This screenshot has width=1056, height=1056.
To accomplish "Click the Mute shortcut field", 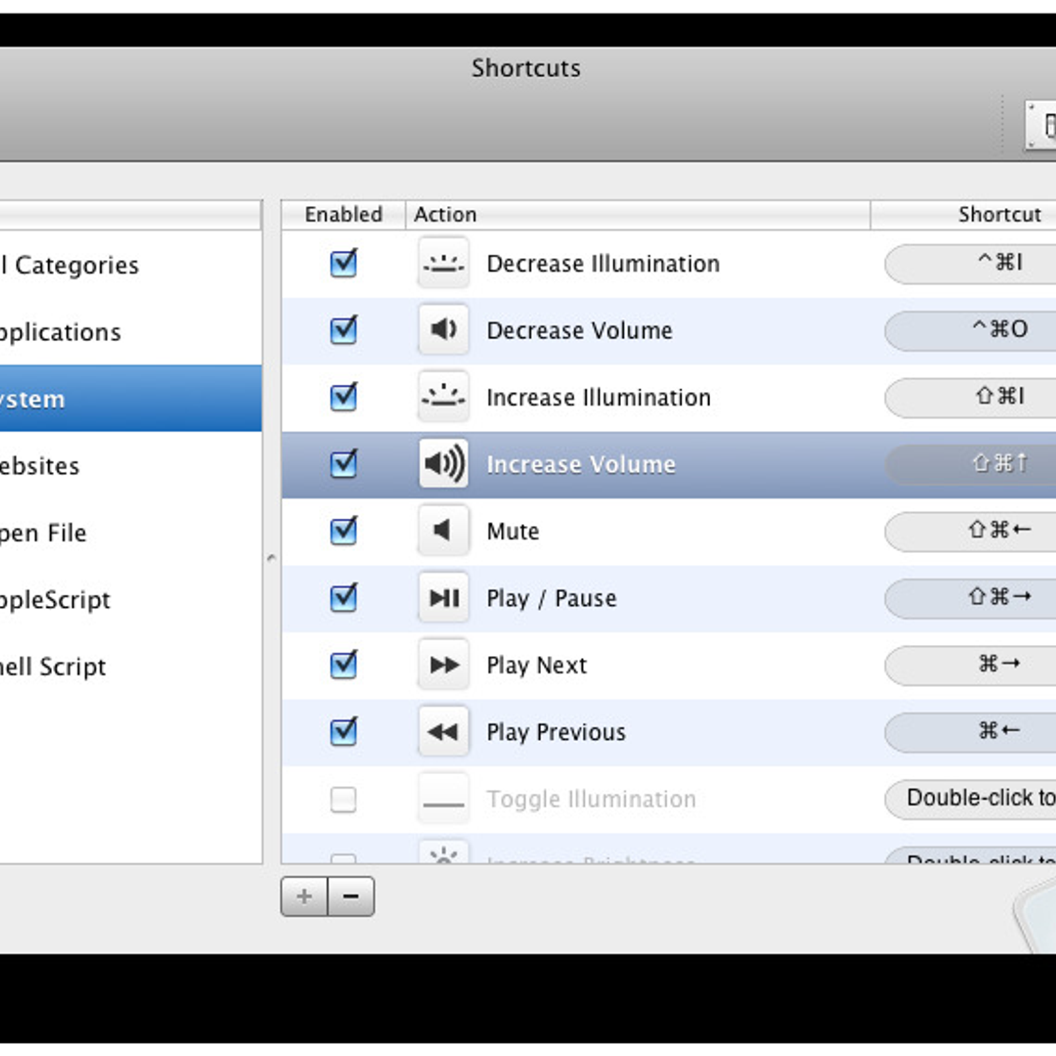I will coord(970,531).
